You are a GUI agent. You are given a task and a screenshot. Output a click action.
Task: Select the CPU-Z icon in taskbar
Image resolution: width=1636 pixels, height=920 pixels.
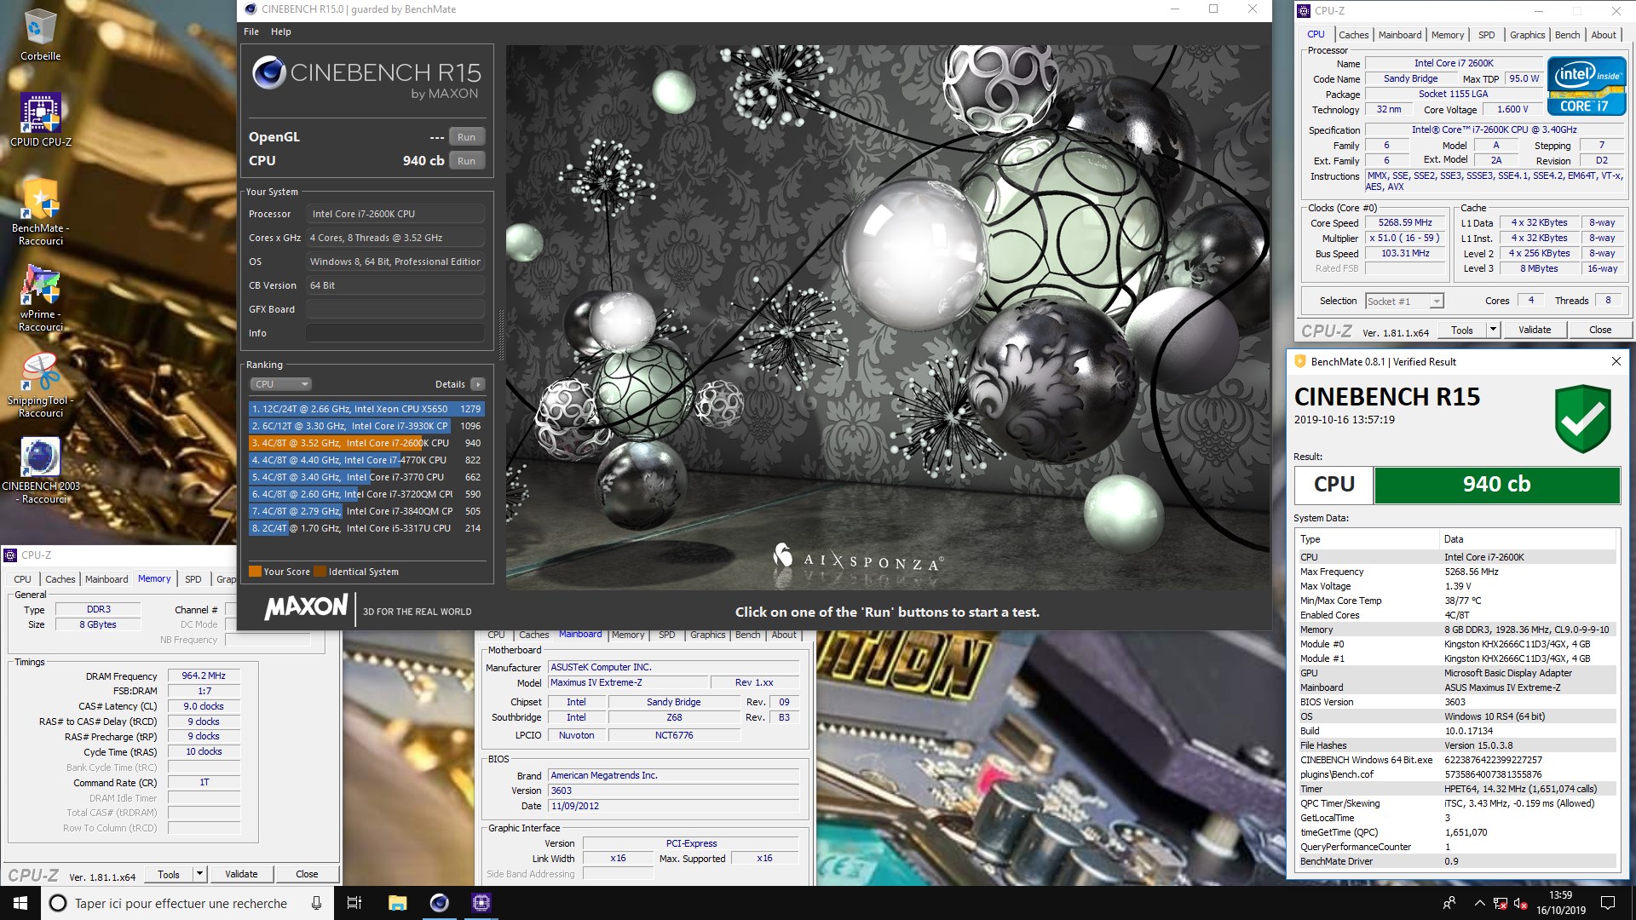pyautogui.click(x=481, y=903)
